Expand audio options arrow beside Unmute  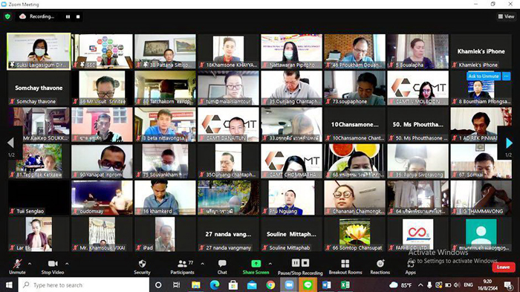30,264
